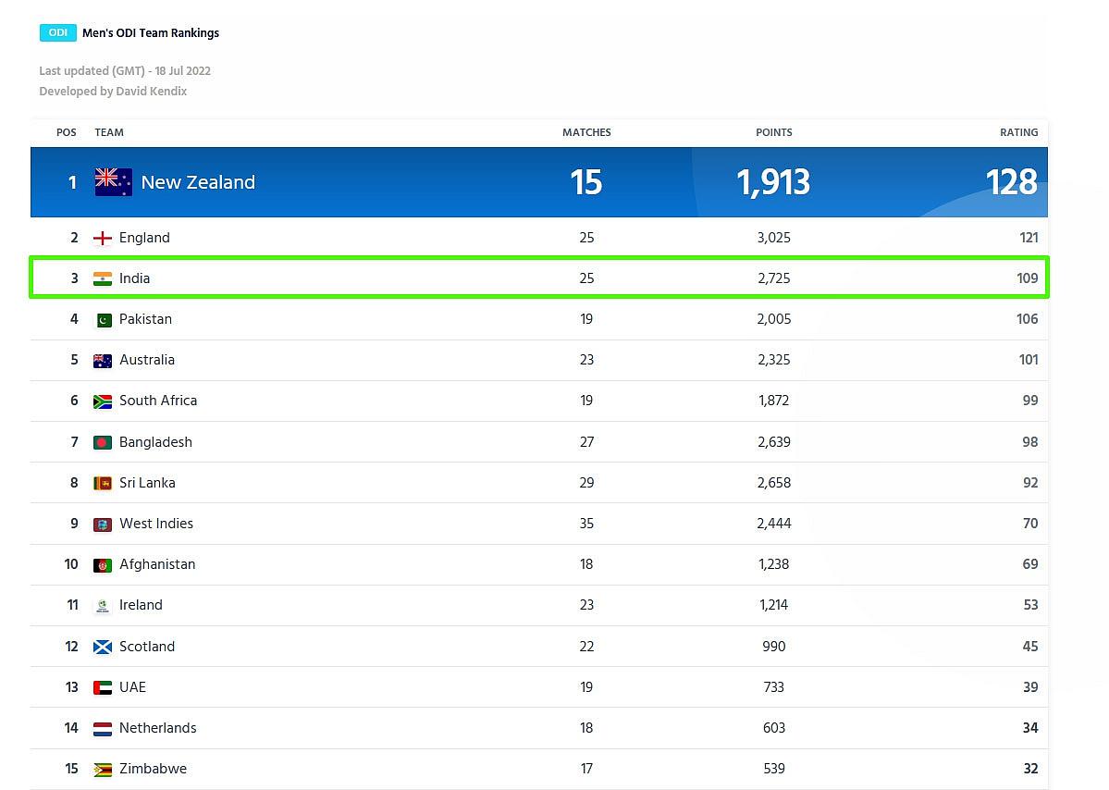Select the Bangladesh team name
The image size is (1109, 790).
pyautogui.click(x=155, y=442)
